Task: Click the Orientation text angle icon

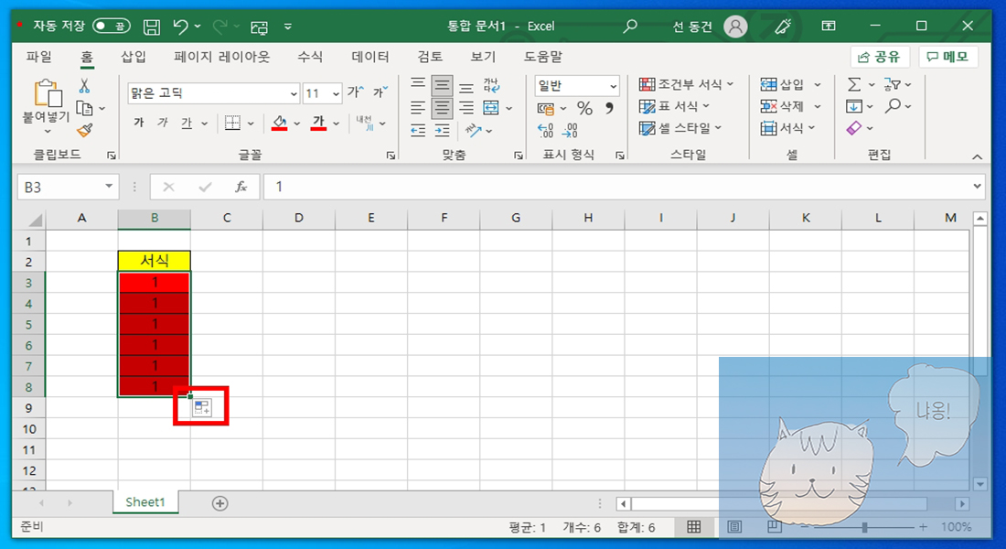Action: 474,131
